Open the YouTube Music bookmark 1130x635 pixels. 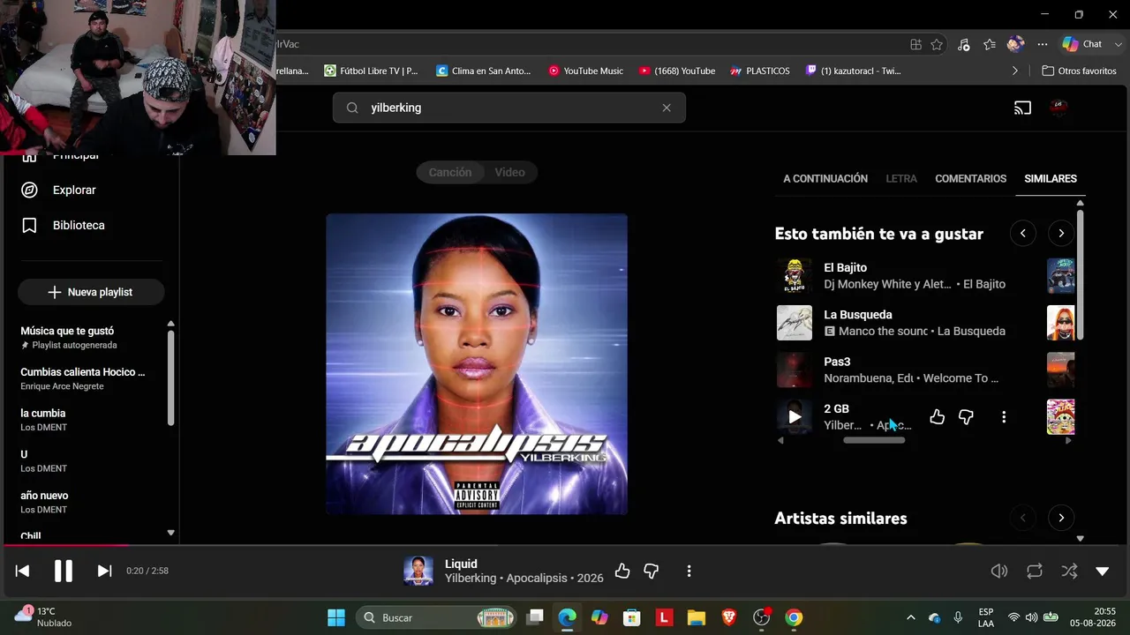click(585, 71)
